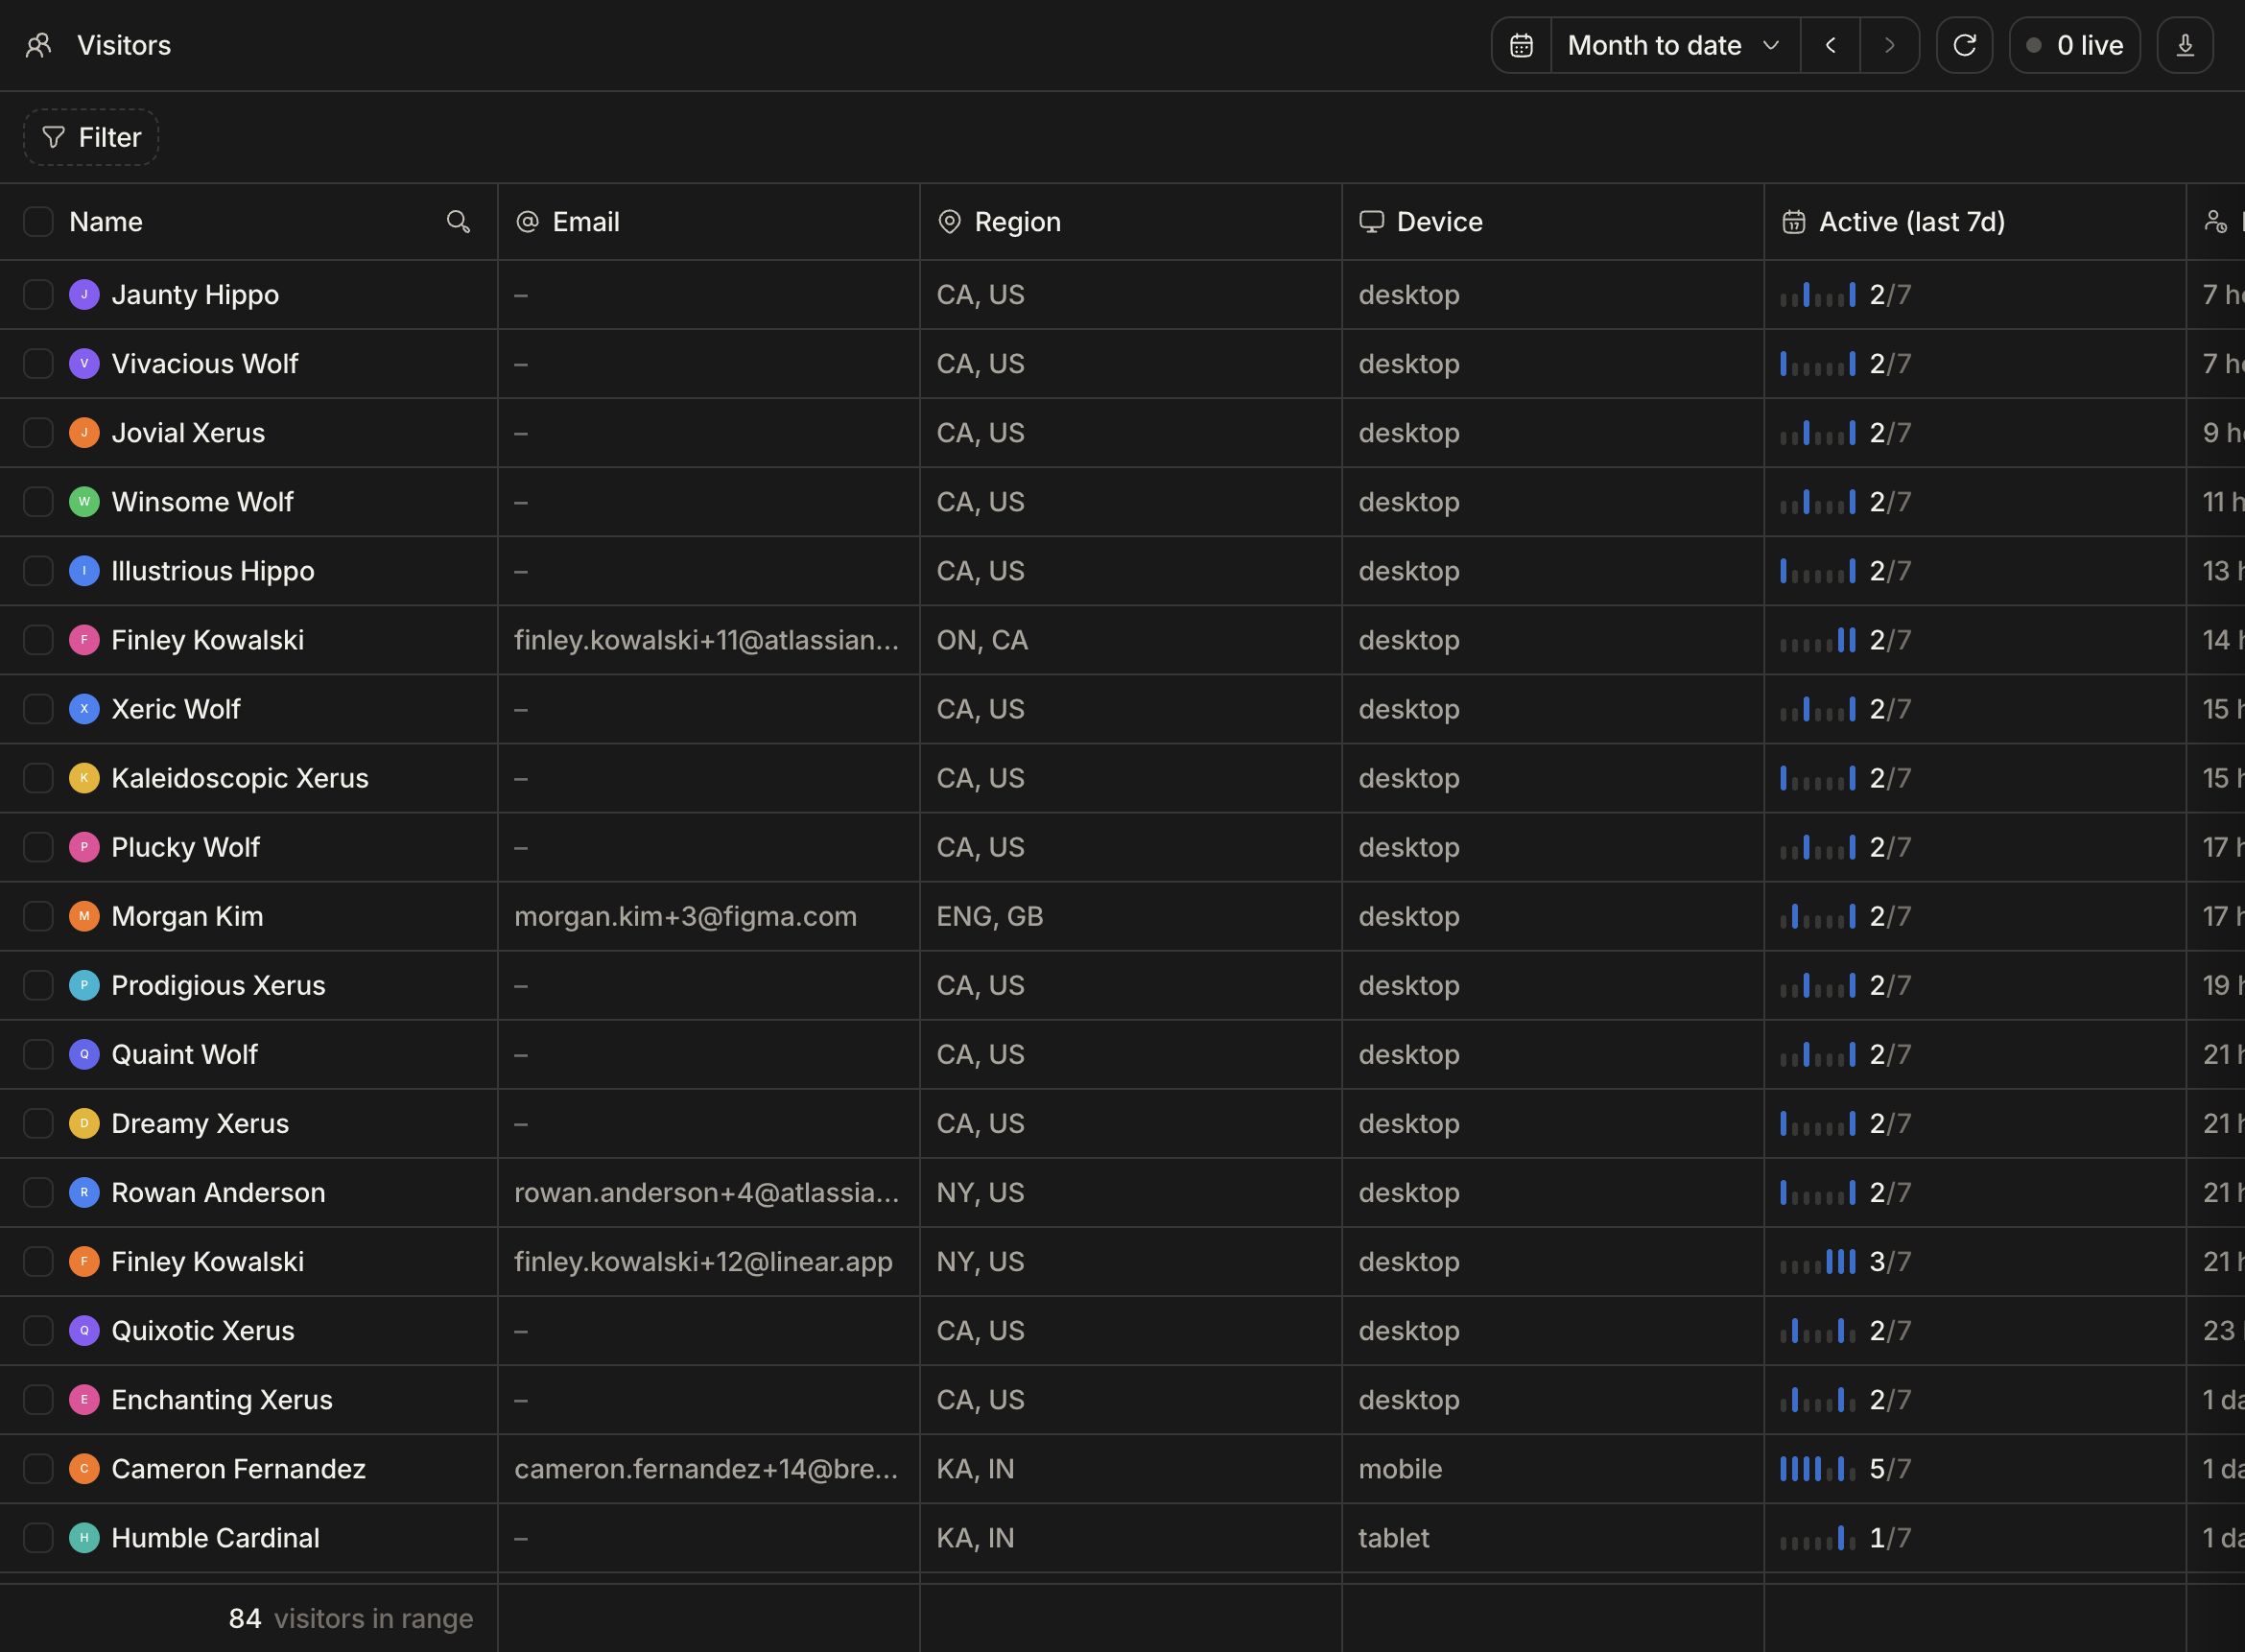Refresh the visitors list
Image resolution: width=2245 pixels, height=1652 pixels.
(1964, 45)
